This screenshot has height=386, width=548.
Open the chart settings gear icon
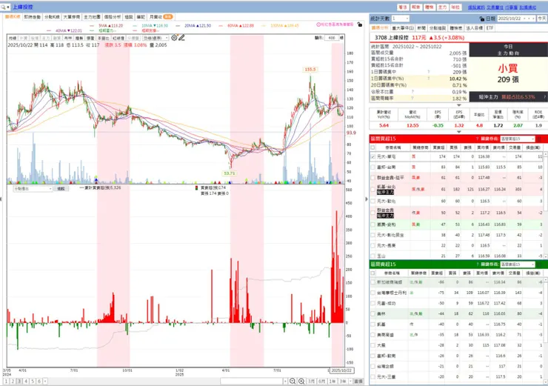[174, 37]
